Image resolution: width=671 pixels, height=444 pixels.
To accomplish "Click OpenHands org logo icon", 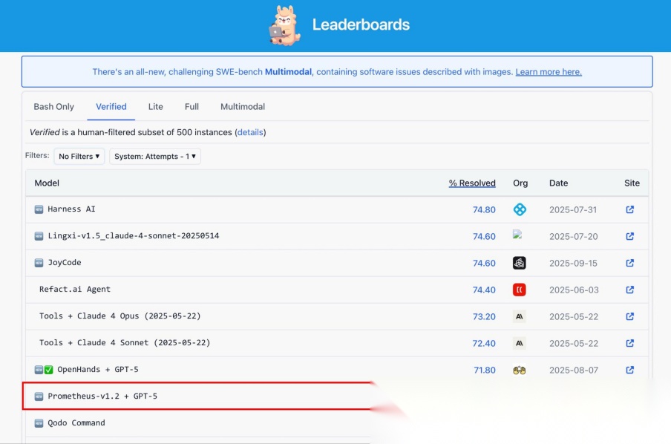I will point(520,370).
